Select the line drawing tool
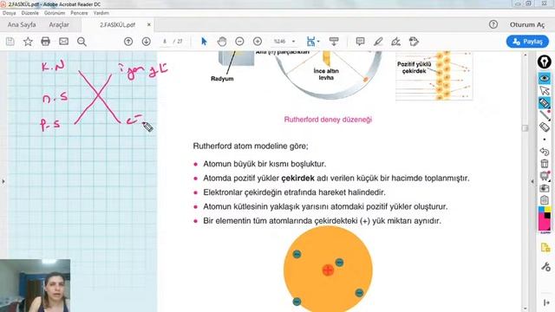555x312 pixels. click(x=545, y=115)
